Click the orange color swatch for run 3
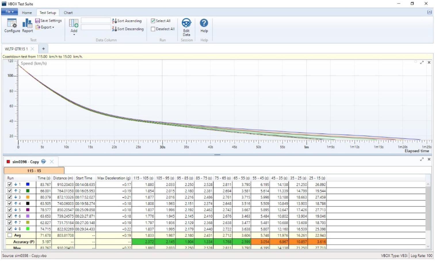Image resolution: width=435 pixels, height=261 pixels. (x=28, y=197)
